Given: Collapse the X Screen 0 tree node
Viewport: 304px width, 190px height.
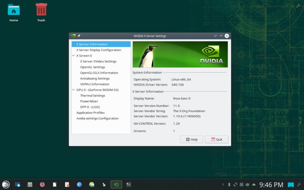Looking at the screenshot, I should 73,55.
